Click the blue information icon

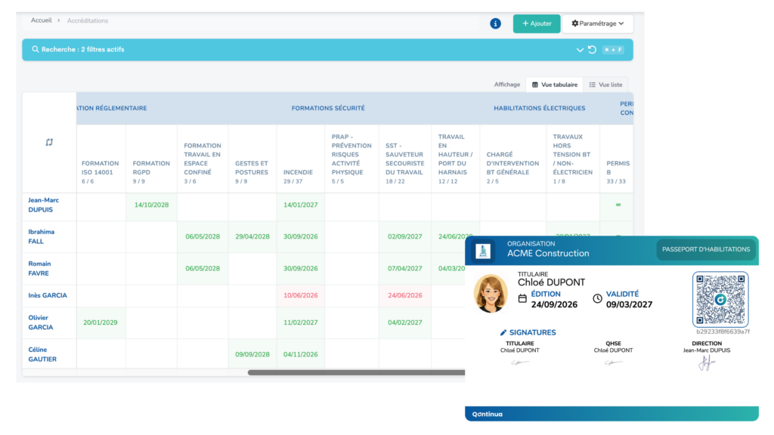[495, 23]
